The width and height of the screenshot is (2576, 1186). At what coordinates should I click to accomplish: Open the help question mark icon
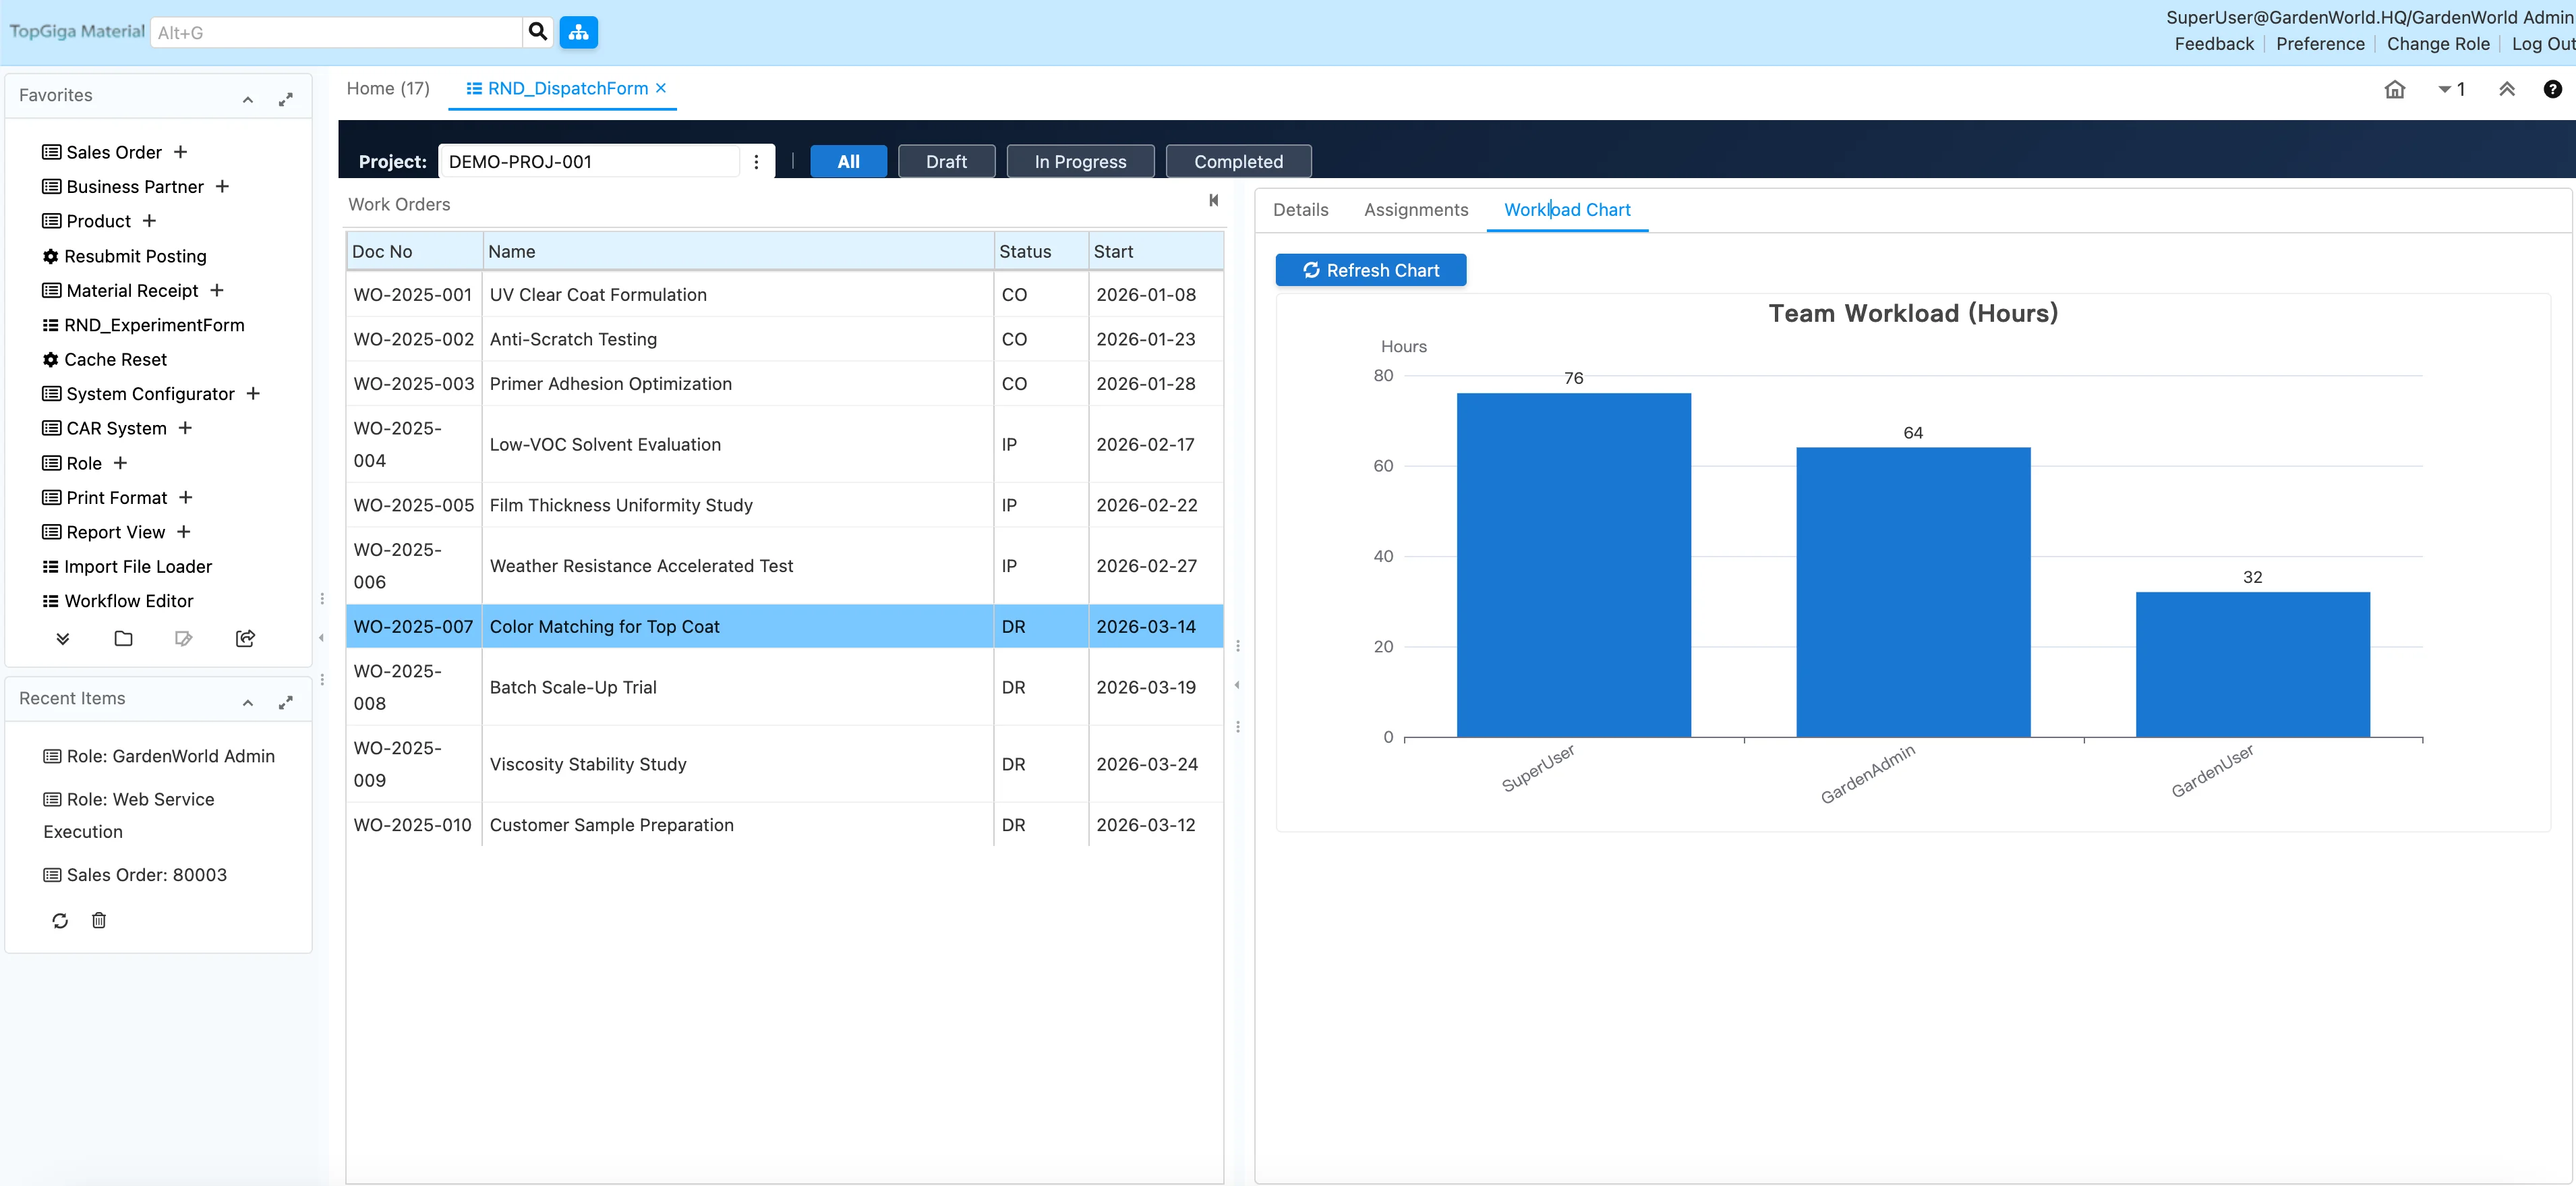coord(2552,89)
